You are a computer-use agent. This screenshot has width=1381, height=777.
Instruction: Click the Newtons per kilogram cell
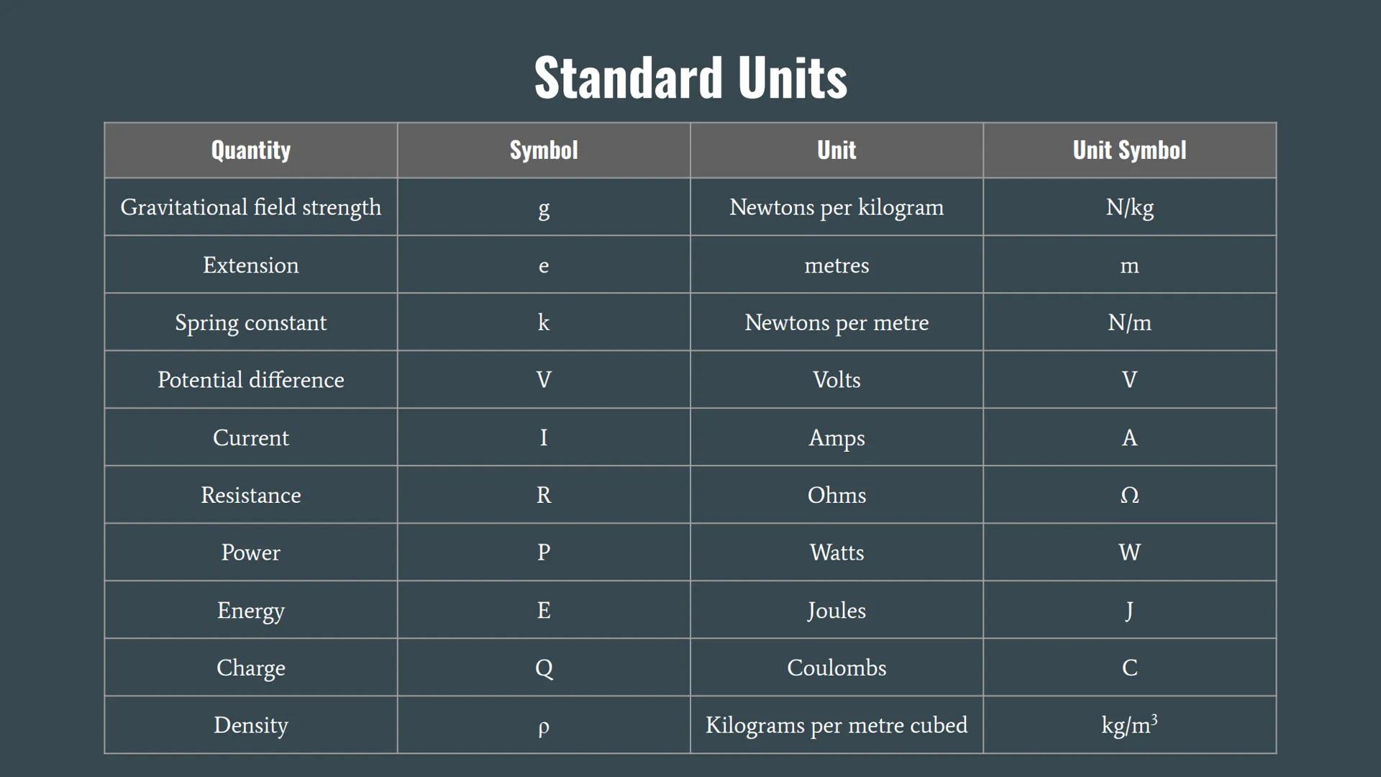pyautogui.click(x=837, y=207)
